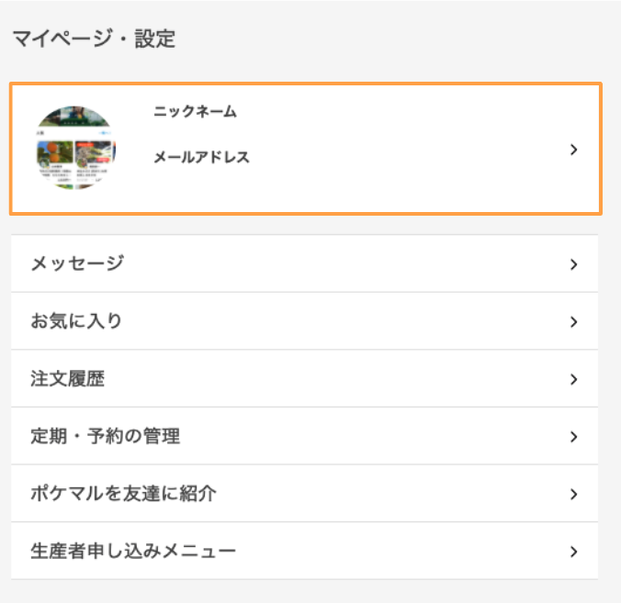The image size is (621, 603).
Task: Open 定期・予約の管理 settings row
Action: (305, 436)
